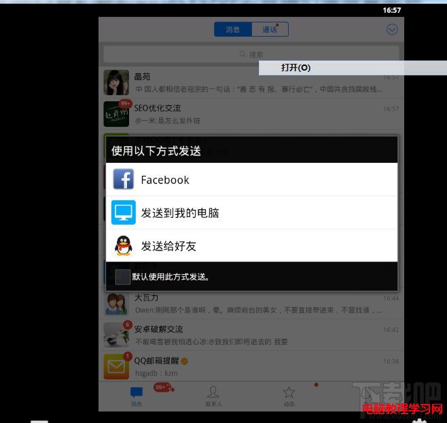
Task: Open the QQ邮箱提醒 row title
Action: (156, 361)
